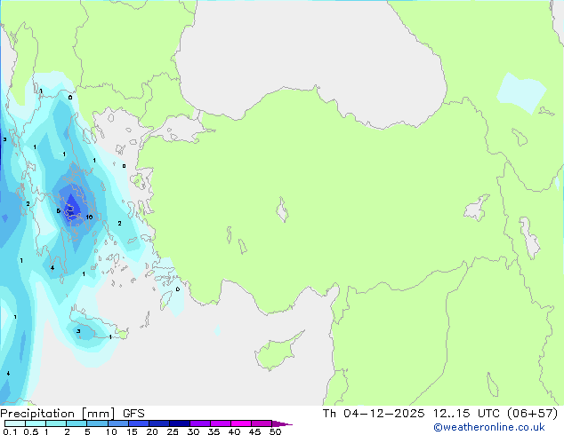Select the 40–45 mm magenta swatch
Screen dimensions: 564x435
[241, 423]
